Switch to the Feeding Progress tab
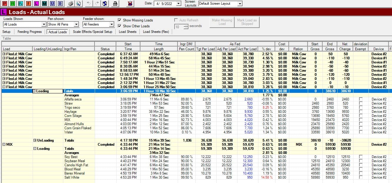Screen dimensions: 392x183 [29, 32]
